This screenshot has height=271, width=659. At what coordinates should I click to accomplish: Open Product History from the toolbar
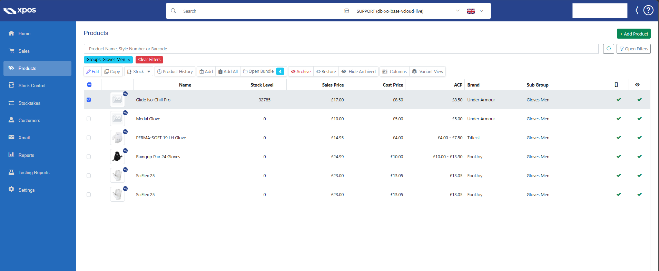point(175,71)
